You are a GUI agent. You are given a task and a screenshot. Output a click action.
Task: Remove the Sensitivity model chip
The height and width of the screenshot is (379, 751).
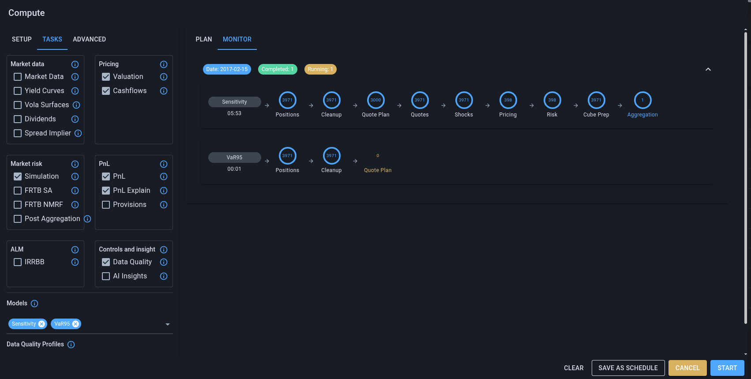tap(41, 324)
